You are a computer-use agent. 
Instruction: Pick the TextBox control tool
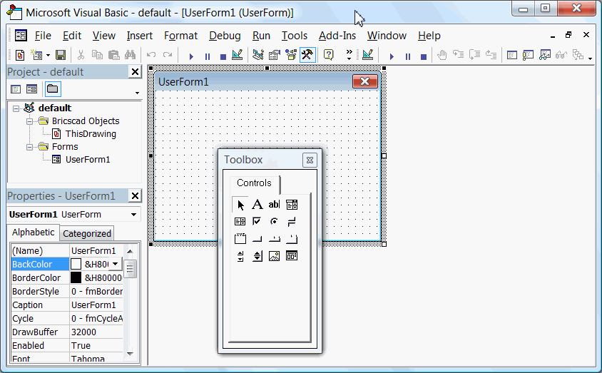(274, 205)
